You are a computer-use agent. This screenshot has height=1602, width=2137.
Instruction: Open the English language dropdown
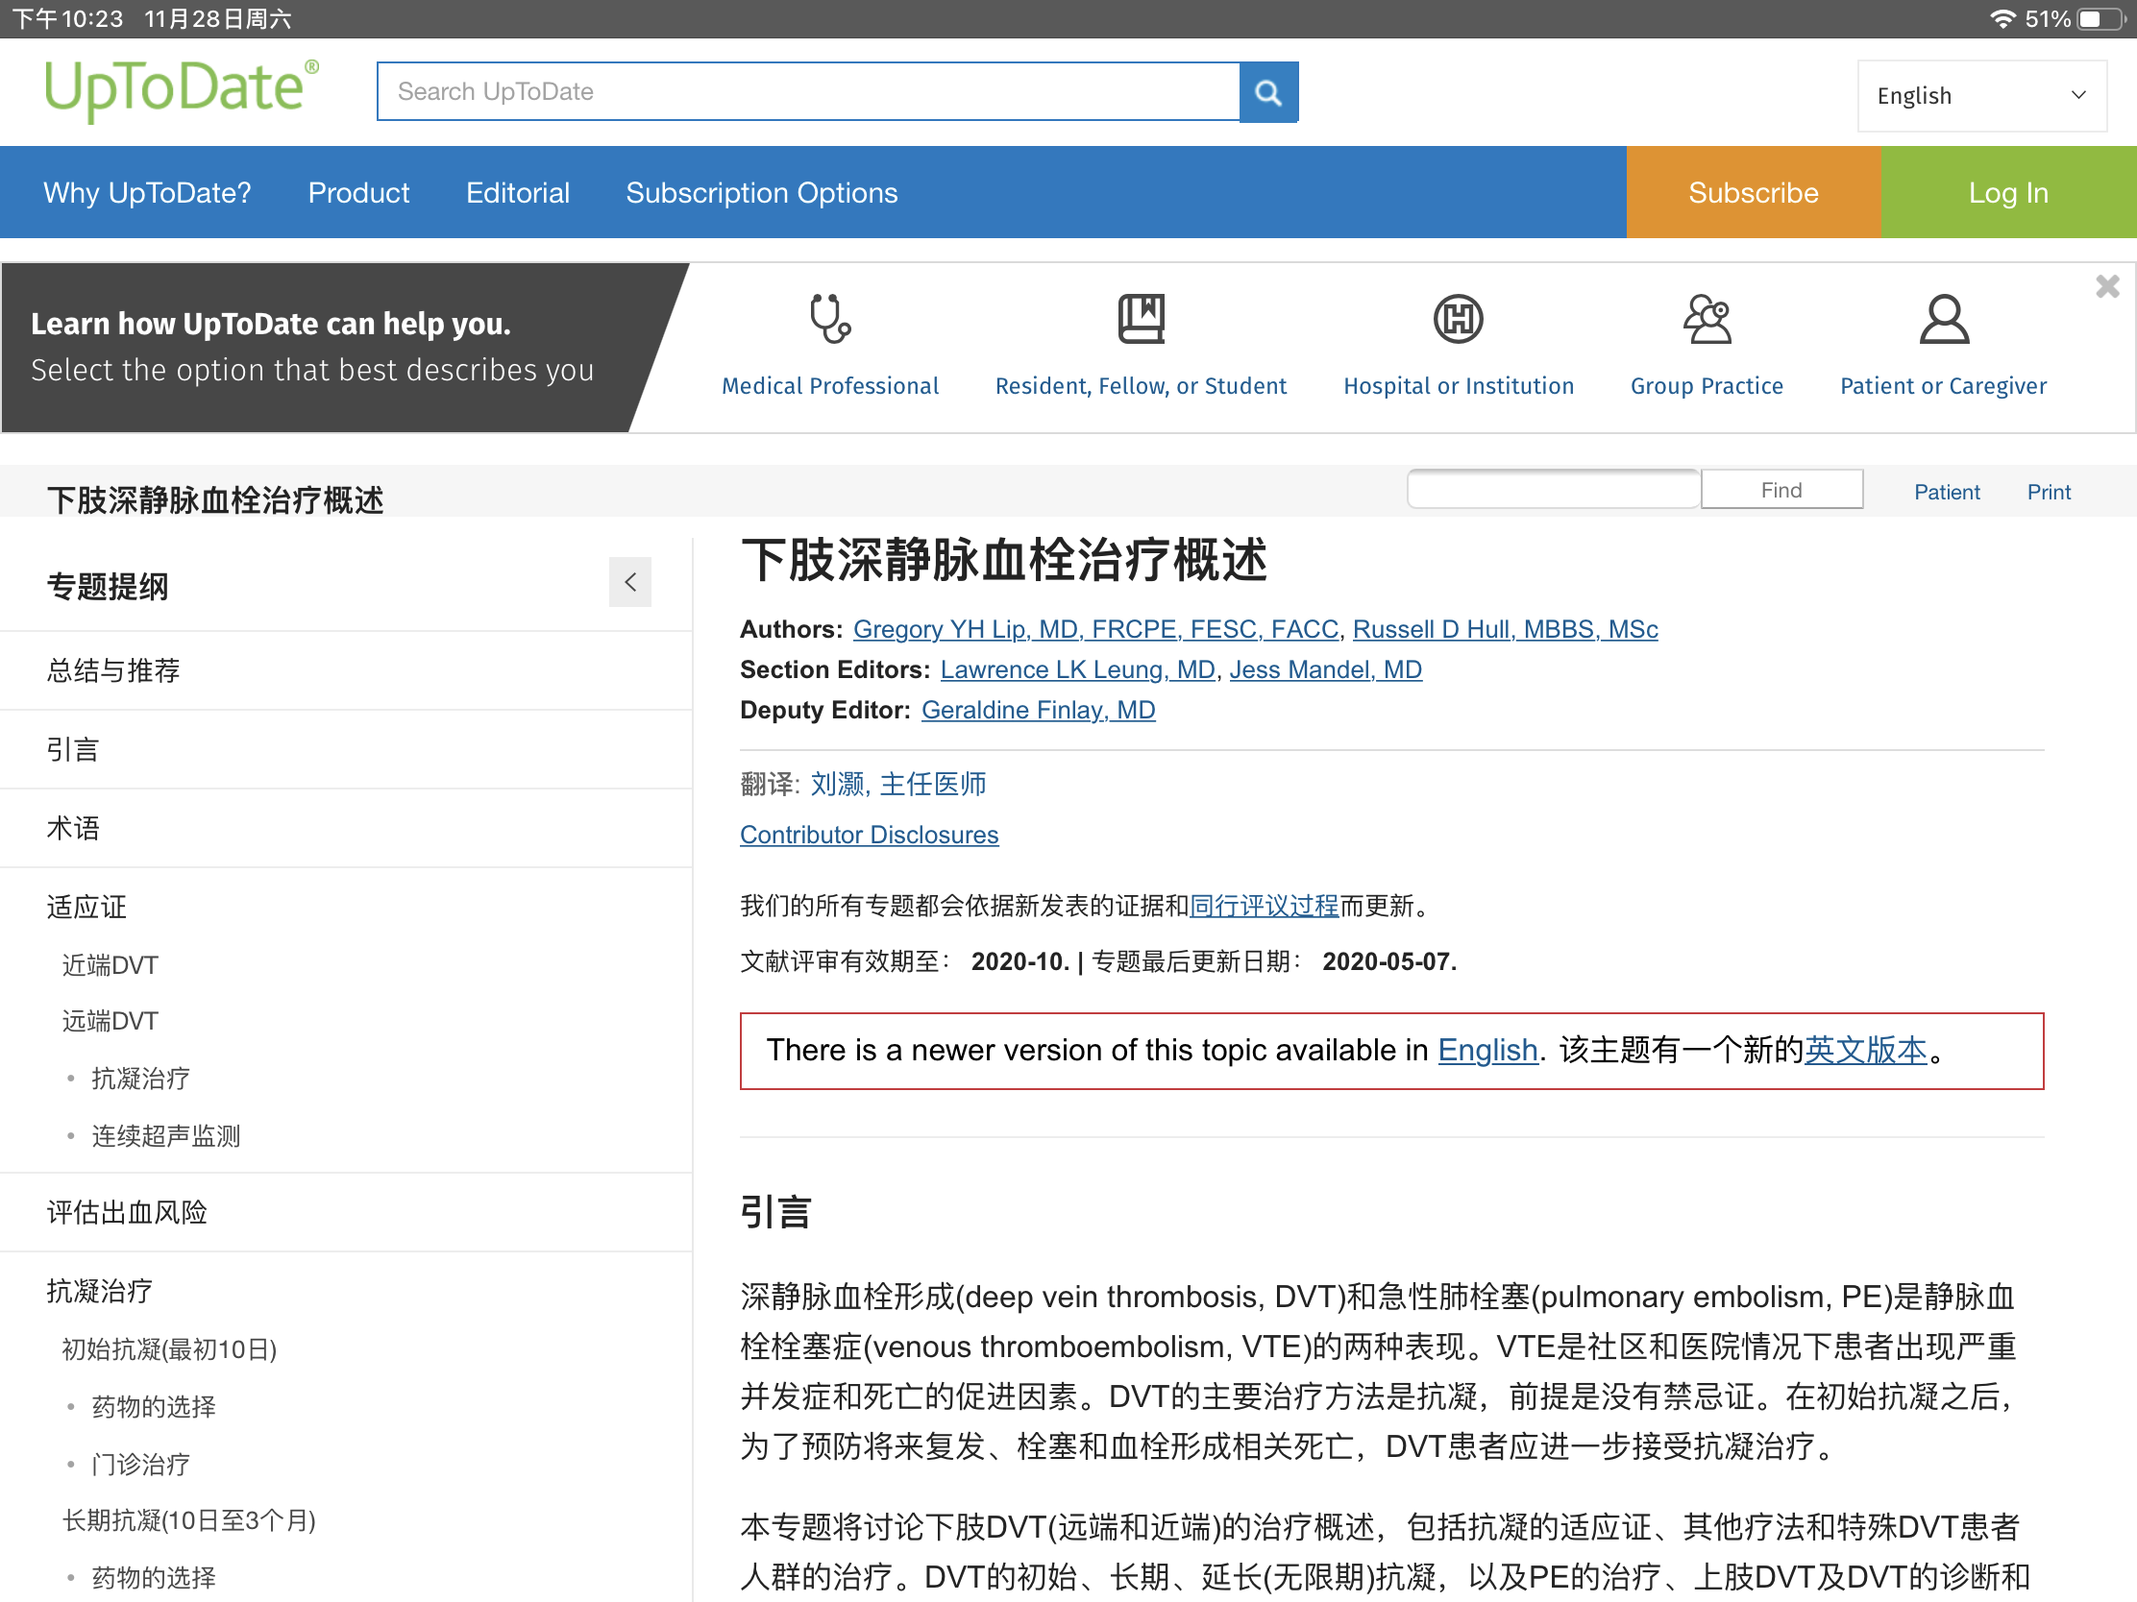coord(1980,96)
